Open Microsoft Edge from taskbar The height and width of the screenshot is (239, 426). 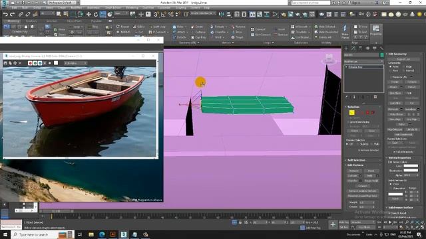102,234
